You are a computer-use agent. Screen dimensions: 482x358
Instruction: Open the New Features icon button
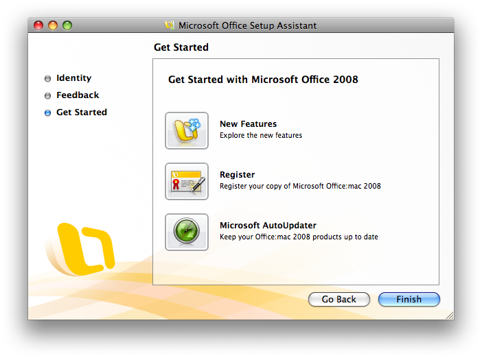187,130
